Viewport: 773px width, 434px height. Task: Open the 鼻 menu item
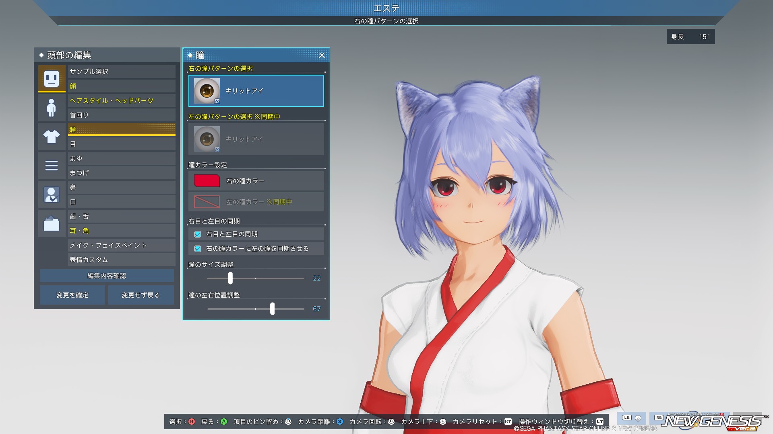[x=122, y=187]
